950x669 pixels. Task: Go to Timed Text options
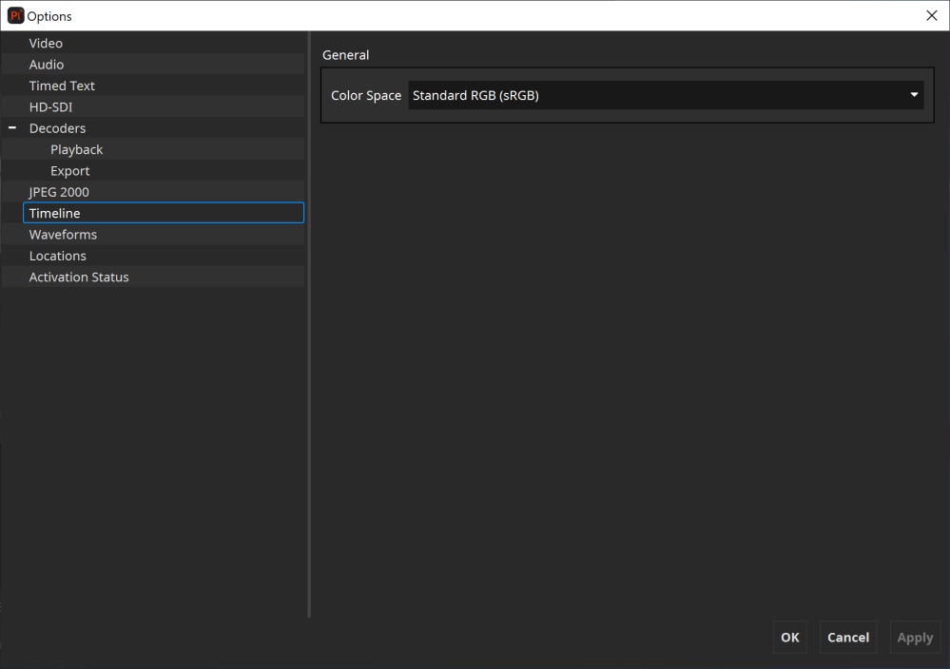[x=62, y=86]
